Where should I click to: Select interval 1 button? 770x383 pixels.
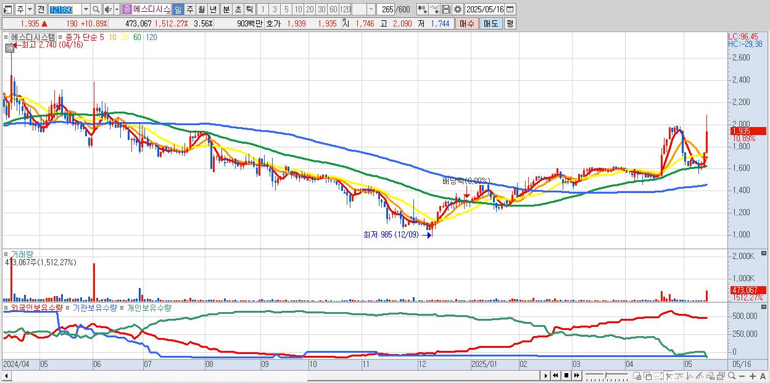coord(263,10)
